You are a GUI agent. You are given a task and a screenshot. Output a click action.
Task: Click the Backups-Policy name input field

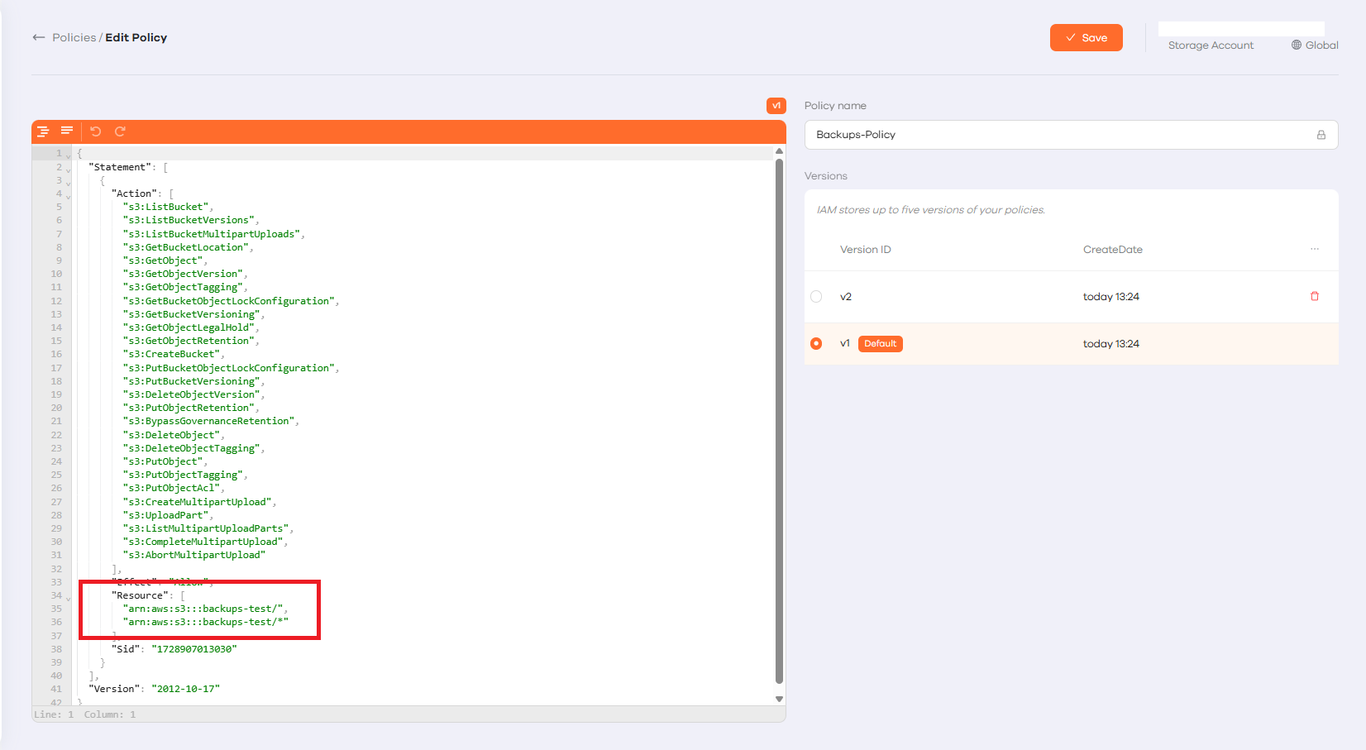pos(1058,135)
